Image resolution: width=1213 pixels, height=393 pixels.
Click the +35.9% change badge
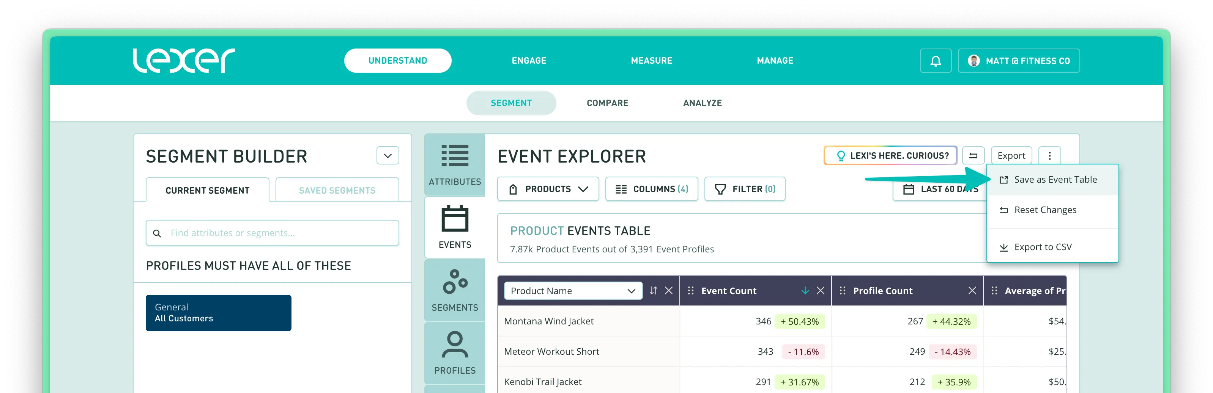pos(953,382)
